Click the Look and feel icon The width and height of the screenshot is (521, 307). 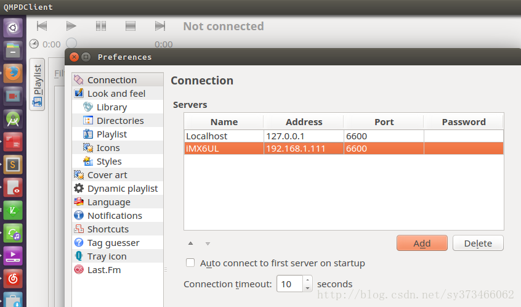click(x=79, y=93)
